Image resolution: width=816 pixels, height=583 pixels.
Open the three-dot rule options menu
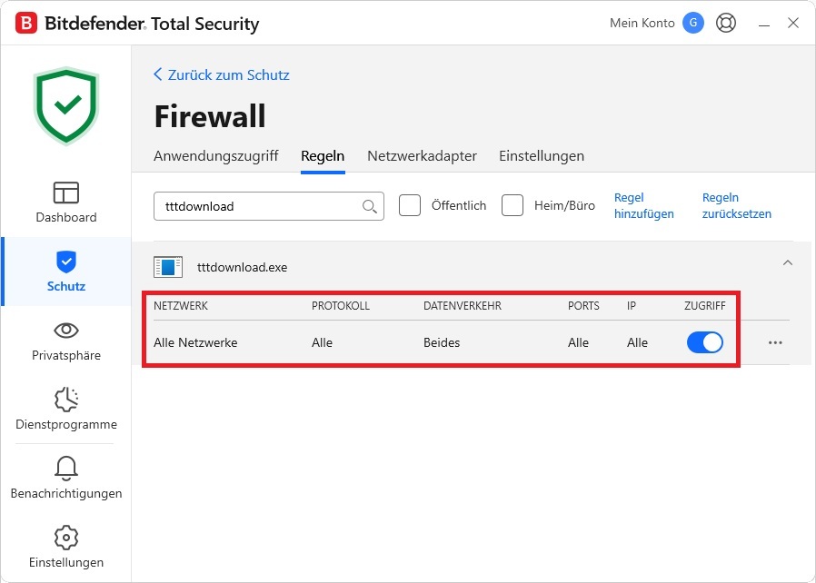[775, 342]
